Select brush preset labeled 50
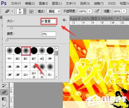Image resolution: width=129 pixels, height=108 pixels. click(x=42, y=75)
